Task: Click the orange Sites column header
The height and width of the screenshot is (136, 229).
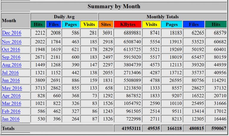Action: pos(106,25)
